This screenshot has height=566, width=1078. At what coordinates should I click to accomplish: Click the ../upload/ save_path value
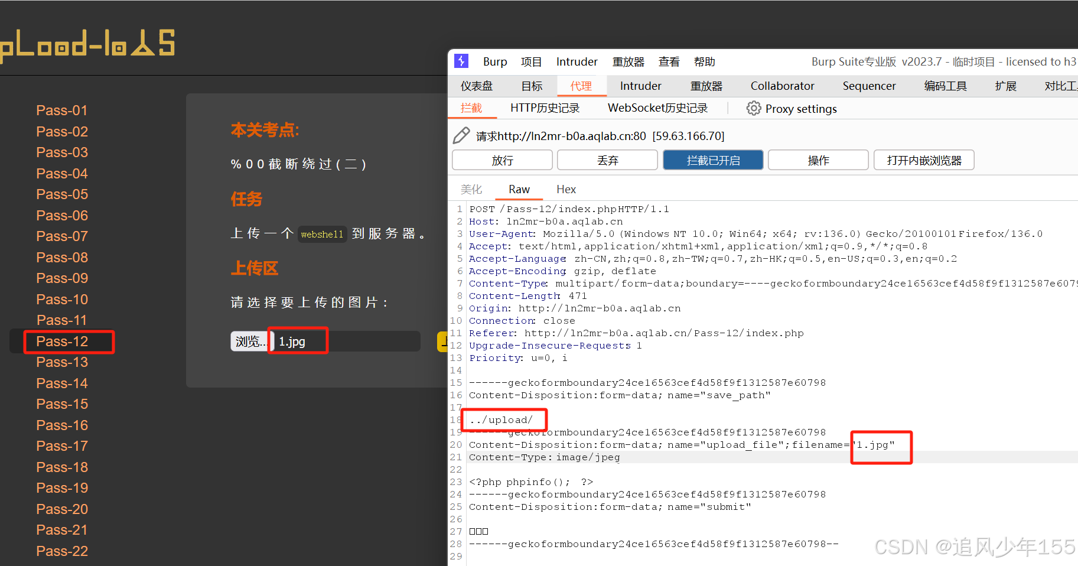point(501,420)
